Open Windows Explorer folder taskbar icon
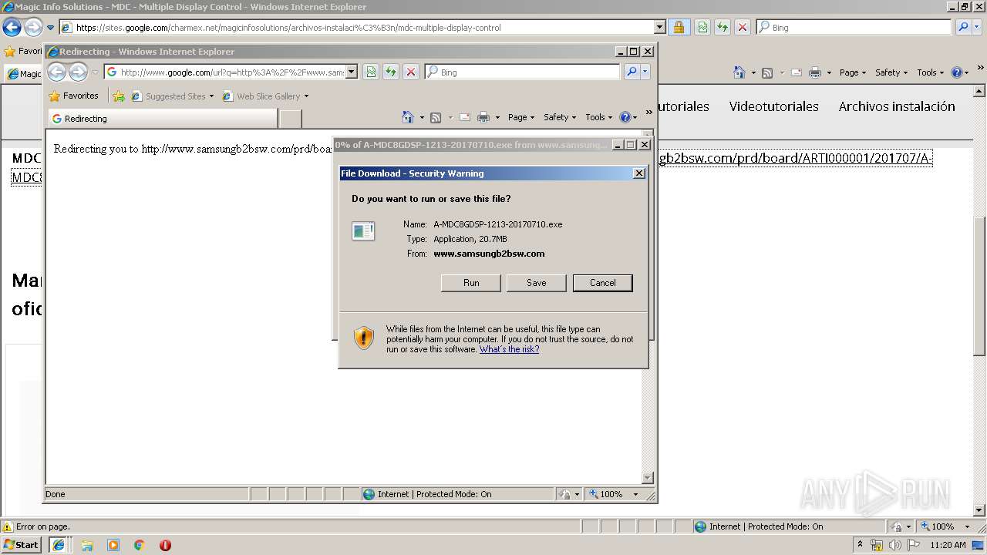987x555 pixels. tap(87, 545)
